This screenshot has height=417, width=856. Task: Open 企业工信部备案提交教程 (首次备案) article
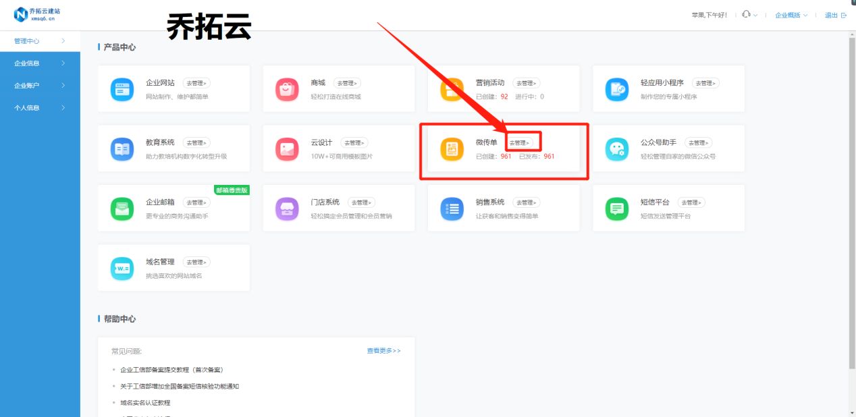[171, 370]
